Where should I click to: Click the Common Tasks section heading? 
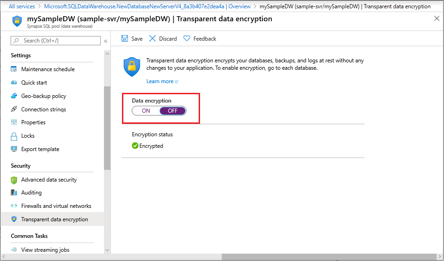pyautogui.click(x=29, y=236)
